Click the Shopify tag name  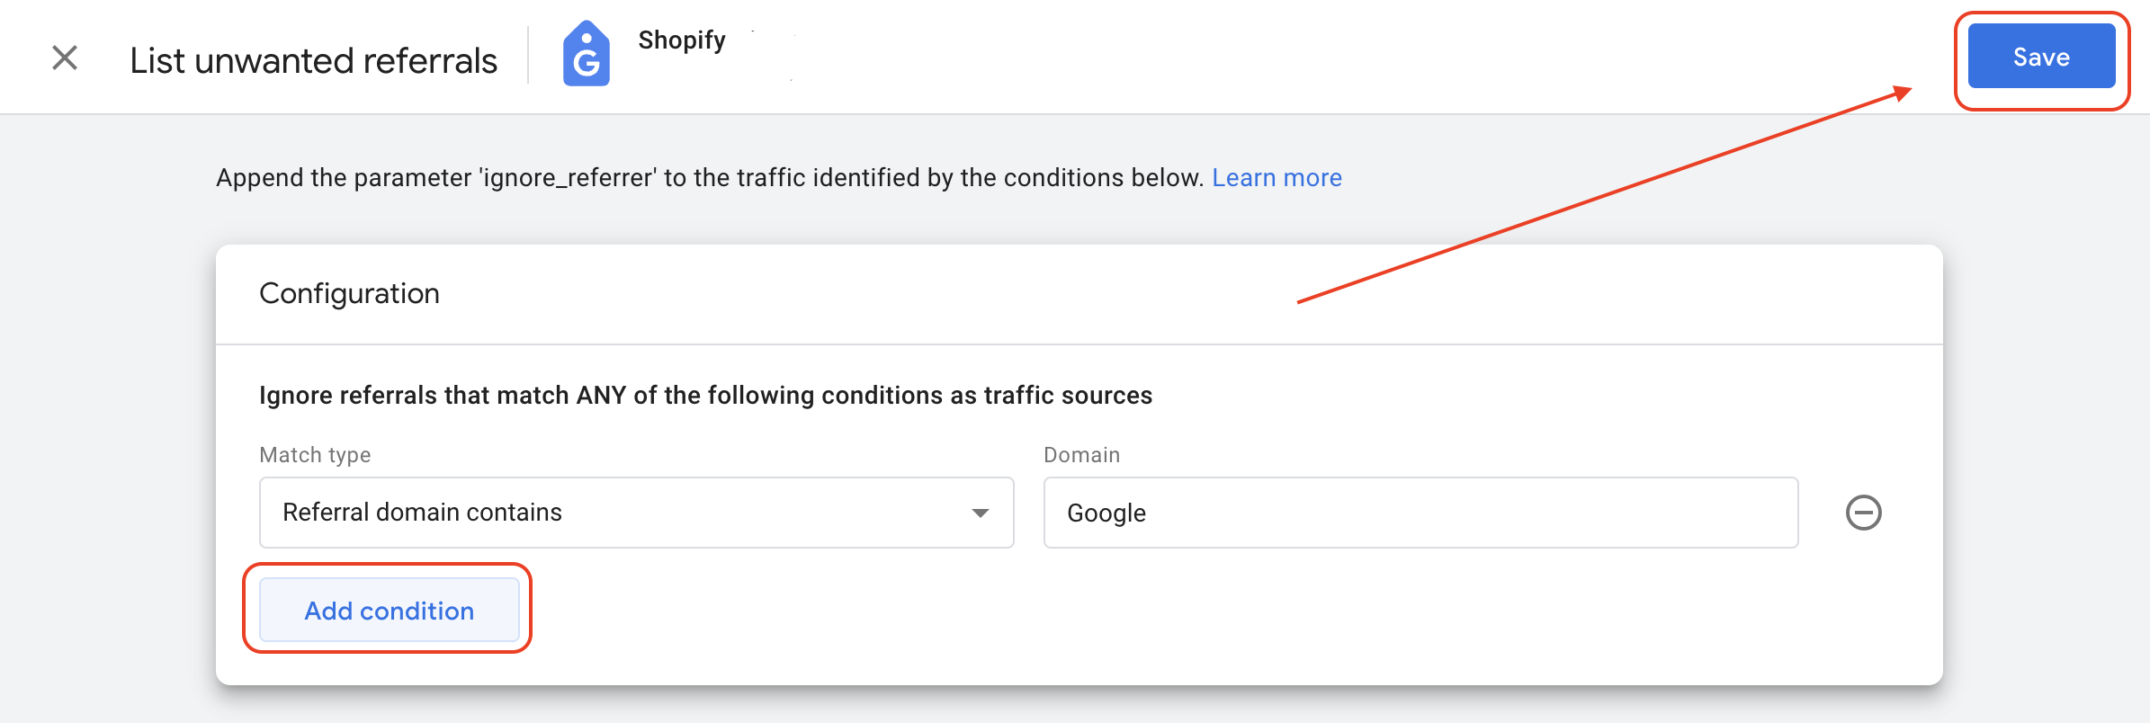click(x=682, y=40)
